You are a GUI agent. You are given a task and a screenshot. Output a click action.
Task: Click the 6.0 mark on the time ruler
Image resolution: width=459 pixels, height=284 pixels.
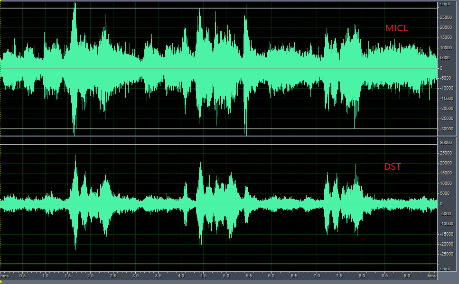(272, 276)
